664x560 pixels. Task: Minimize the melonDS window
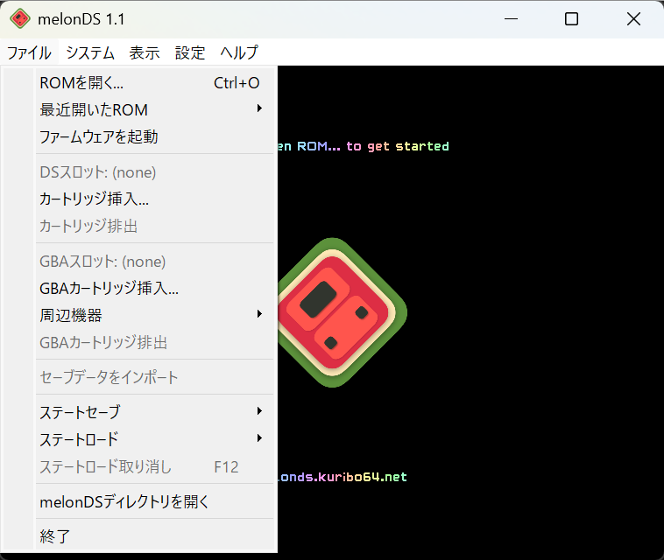pyautogui.click(x=509, y=19)
